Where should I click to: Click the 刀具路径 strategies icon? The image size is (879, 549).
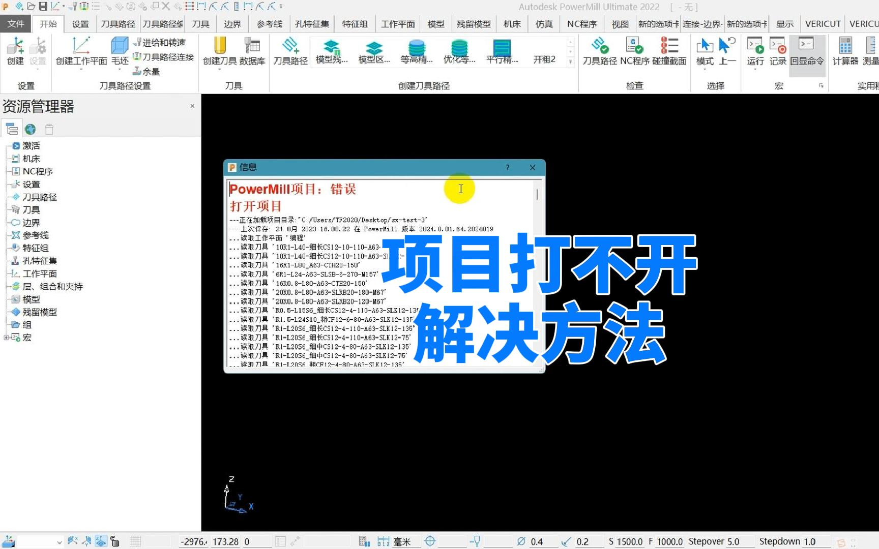coord(290,51)
